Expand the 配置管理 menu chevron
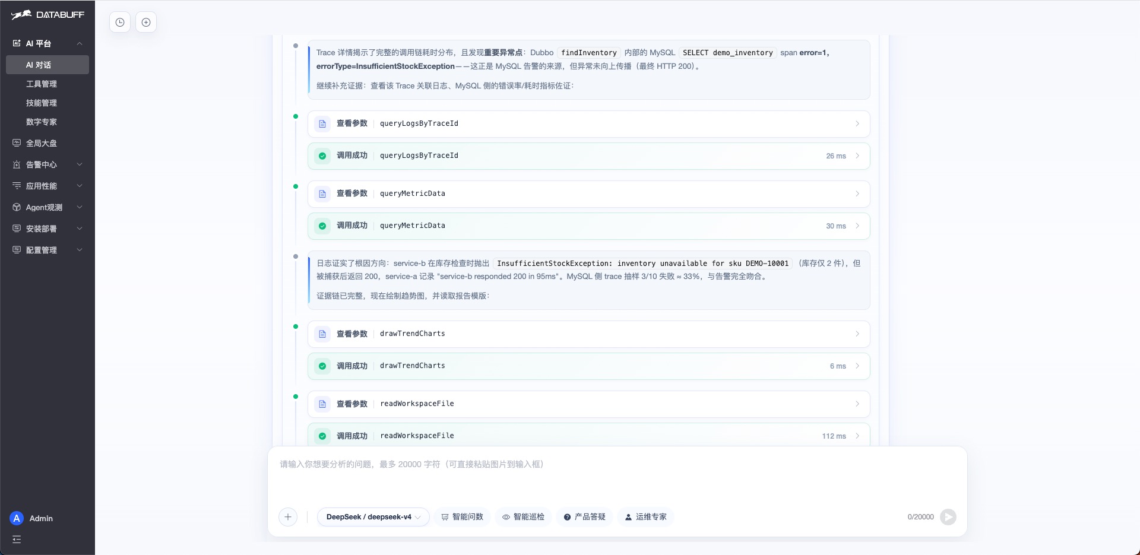1140x555 pixels. tap(80, 250)
